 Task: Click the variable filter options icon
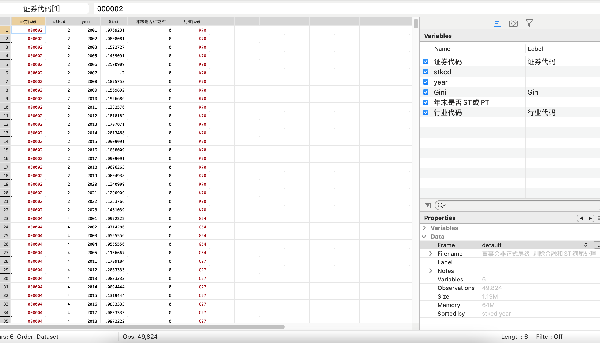428,205
